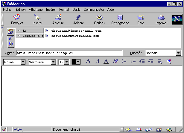The height and width of the screenshot is (133, 184).
Task: Click the contact card icon beside cboutami@france-mail.com
Action: (48, 30)
